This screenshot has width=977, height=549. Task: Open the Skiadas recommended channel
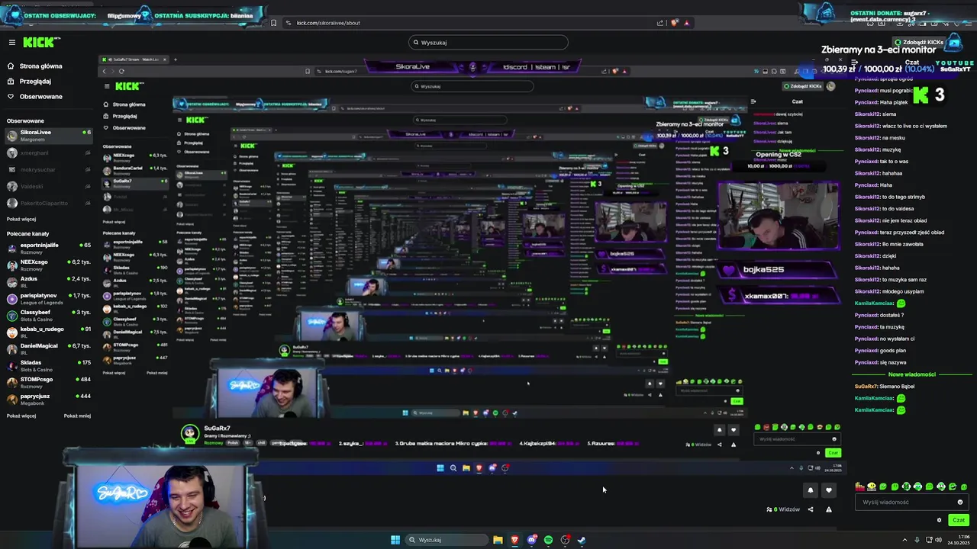47,365
